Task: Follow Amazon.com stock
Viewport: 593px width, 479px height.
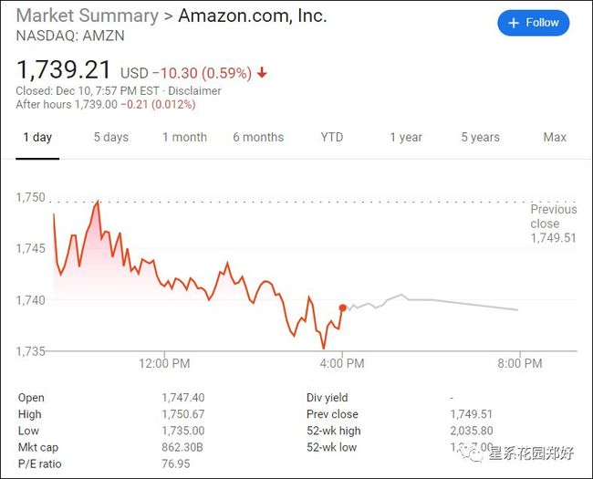Action: coord(534,23)
